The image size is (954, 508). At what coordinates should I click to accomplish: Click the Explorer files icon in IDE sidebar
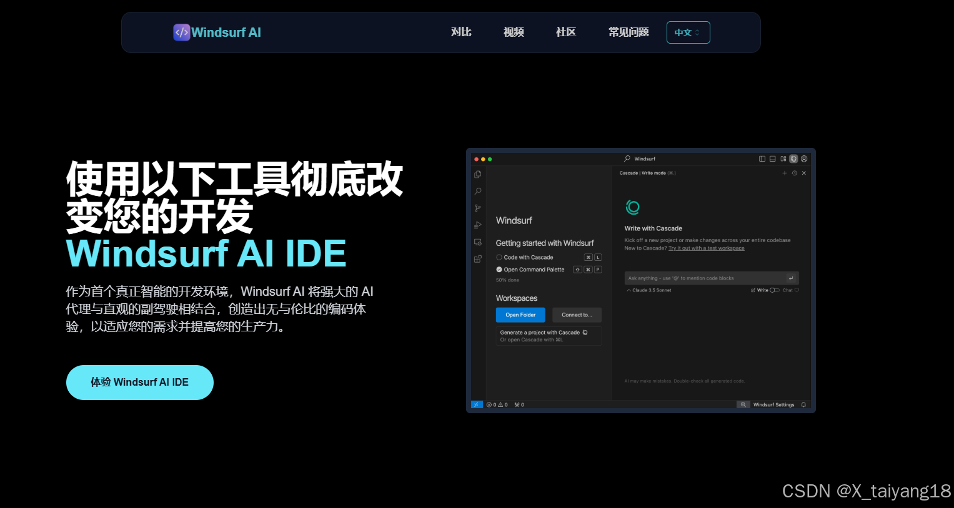click(x=478, y=175)
